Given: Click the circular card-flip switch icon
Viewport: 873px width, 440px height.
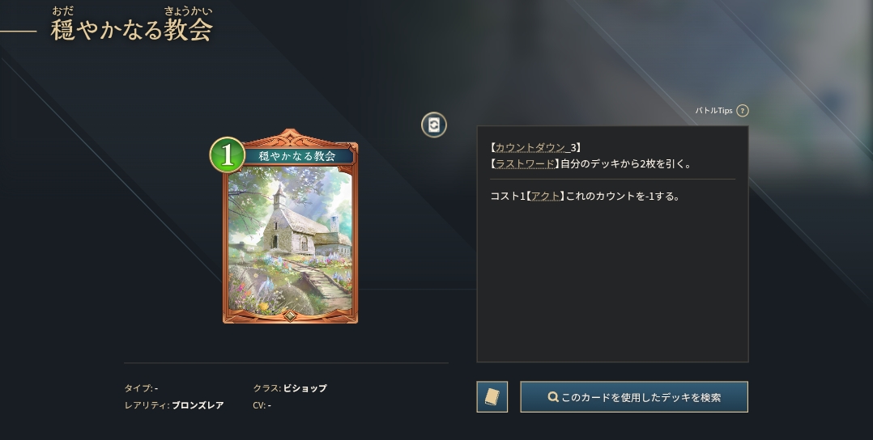Looking at the screenshot, I should tap(434, 125).
